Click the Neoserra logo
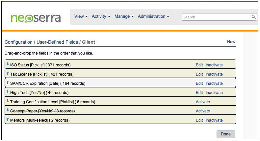 pyautogui.click(x=36, y=17)
